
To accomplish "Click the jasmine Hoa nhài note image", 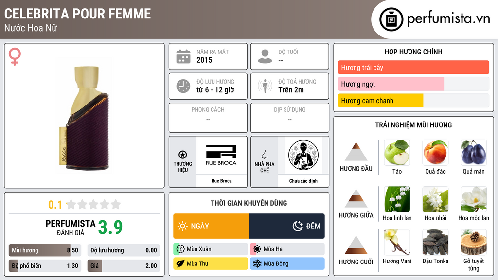I will [435, 199].
